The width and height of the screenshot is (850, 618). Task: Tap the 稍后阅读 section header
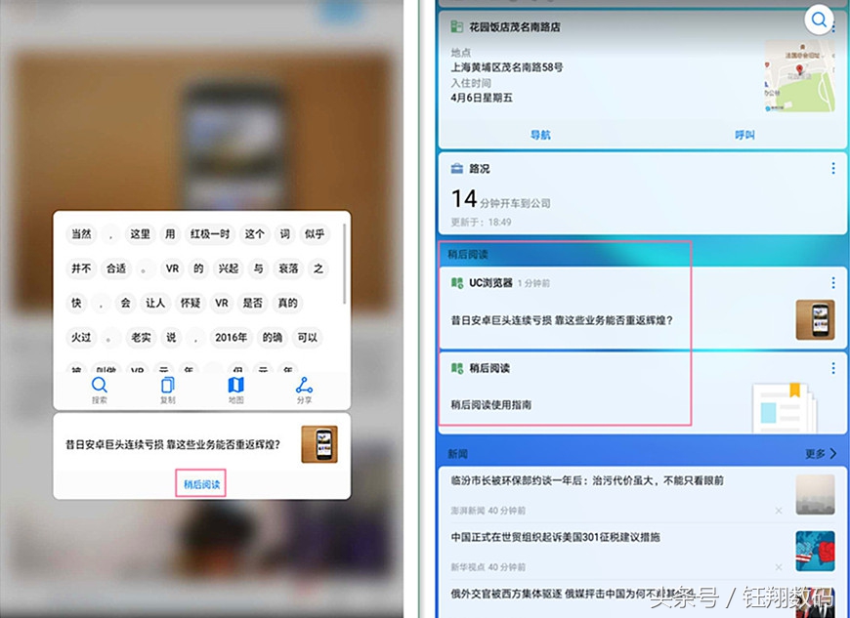(x=468, y=254)
